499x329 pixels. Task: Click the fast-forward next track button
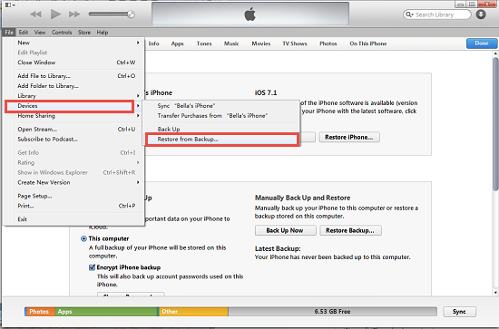click(74, 15)
